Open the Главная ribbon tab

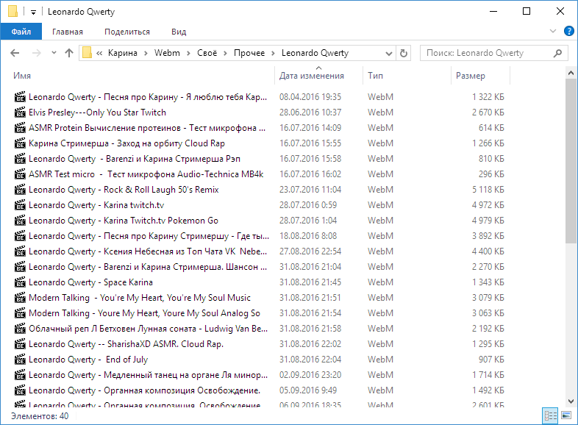pyautogui.click(x=68, y=32)
